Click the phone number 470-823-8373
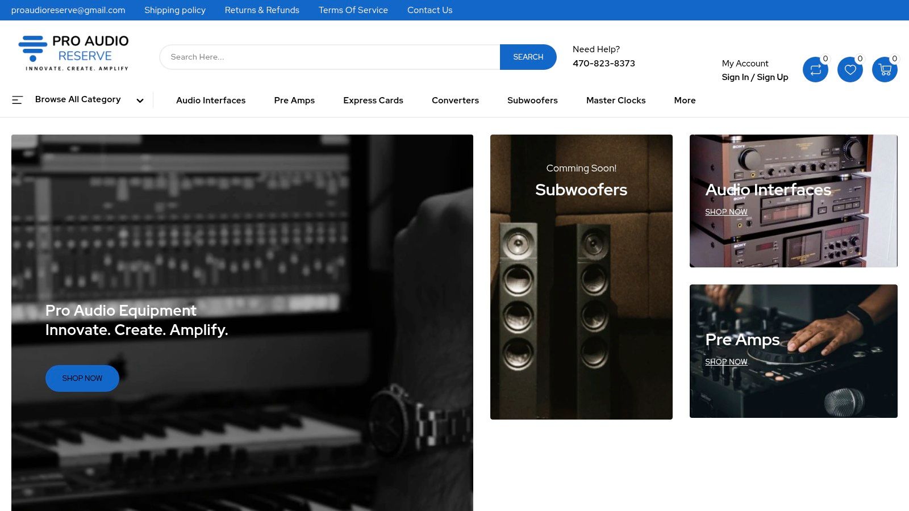The width and height of the screenshot is (909, 511). [604, 64]
